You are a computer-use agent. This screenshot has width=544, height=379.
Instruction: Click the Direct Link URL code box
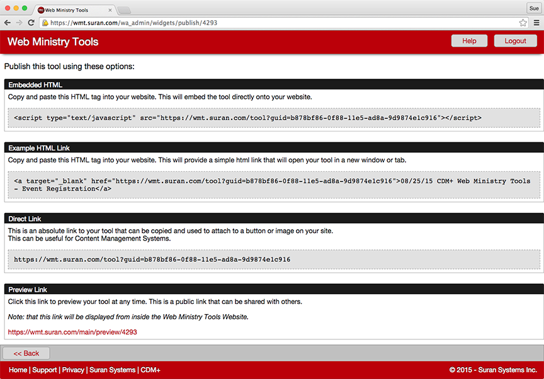pyautogui.click(x=274, y=259)
